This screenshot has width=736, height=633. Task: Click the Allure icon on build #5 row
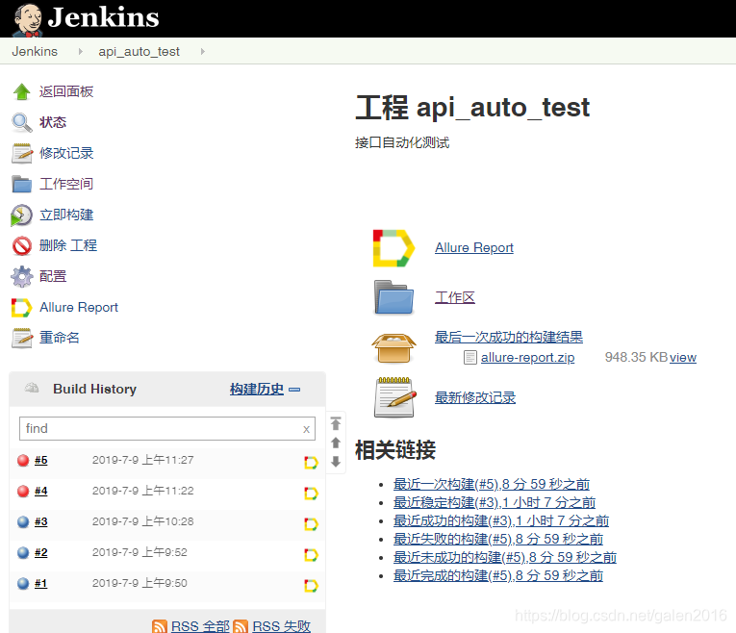[x=311, y=463]
